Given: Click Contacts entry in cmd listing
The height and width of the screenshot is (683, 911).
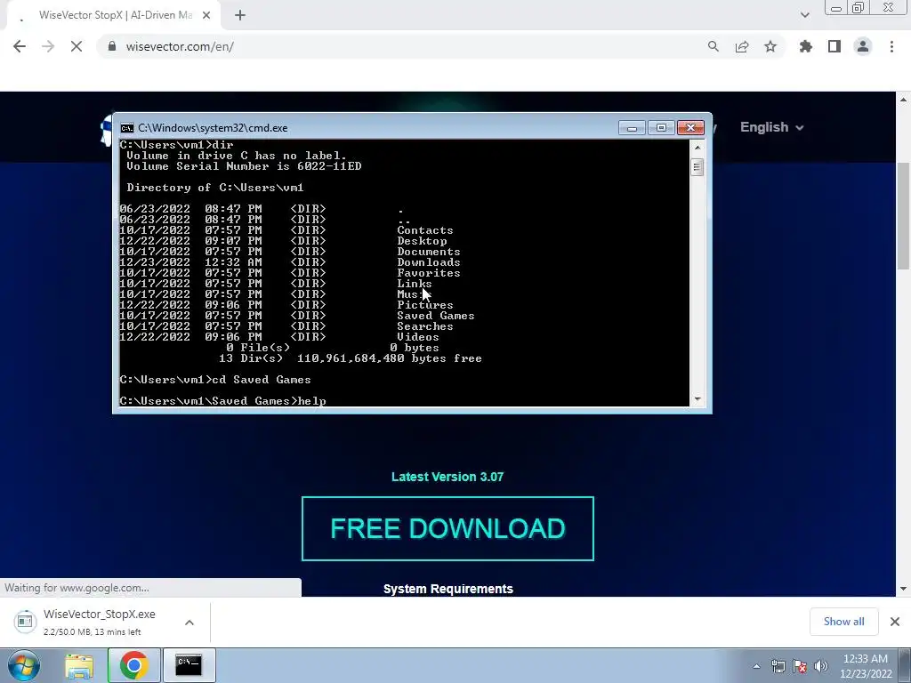Looking at the screenshot, I should pyautogui.click(x=424, y=230).
